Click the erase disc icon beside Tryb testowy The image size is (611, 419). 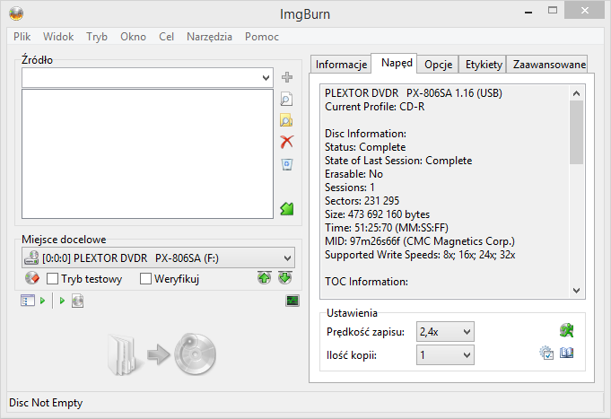pos(32,278)
